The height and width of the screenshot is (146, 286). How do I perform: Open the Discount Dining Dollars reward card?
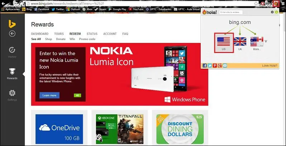[180, 129]
